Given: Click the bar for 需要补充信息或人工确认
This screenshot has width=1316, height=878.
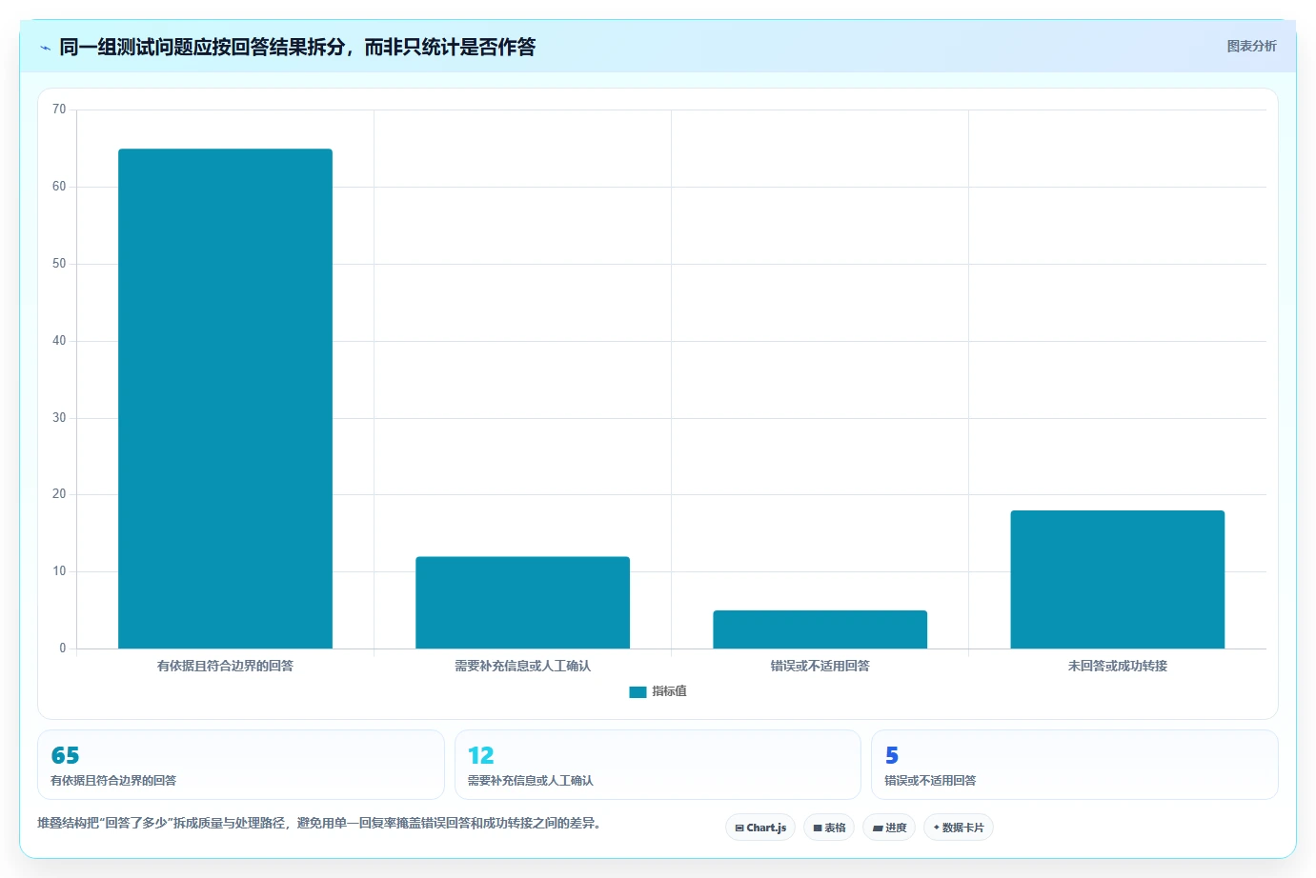Looking at the screenshot, I should [x=522, y=603].
